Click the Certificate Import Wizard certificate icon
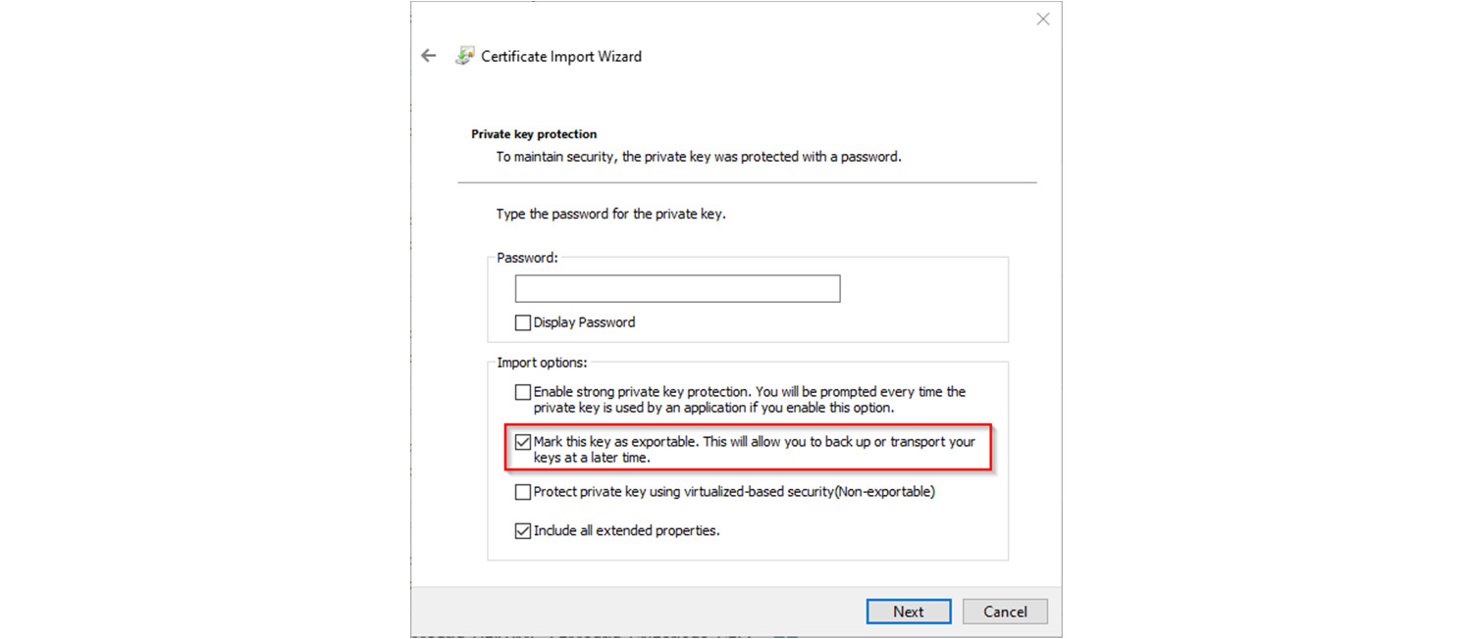 click(x=465, y=56)
